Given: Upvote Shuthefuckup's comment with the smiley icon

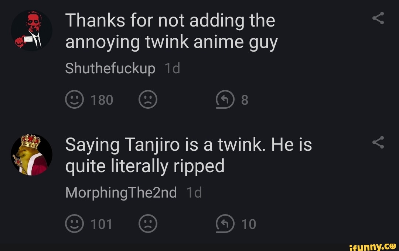Looking at the screenshot, I should pyautogui.click(x=74, y=99).
